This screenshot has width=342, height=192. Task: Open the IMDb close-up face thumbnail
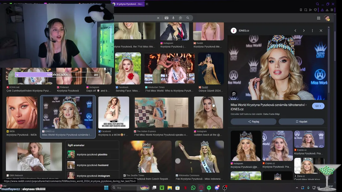click(x=22, y=113)
